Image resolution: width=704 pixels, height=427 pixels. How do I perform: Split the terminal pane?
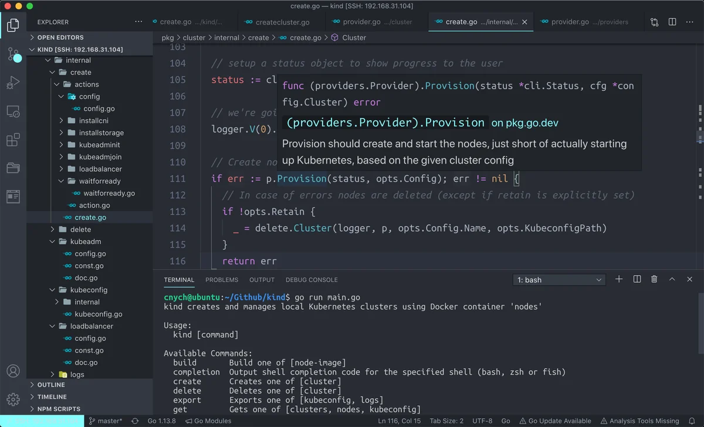637,279
